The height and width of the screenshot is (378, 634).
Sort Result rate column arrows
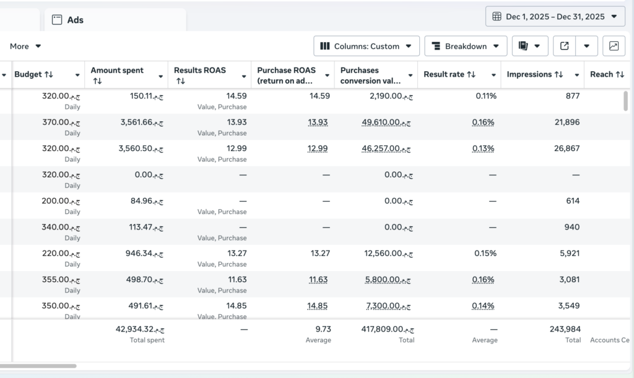[x=471, y=74]
